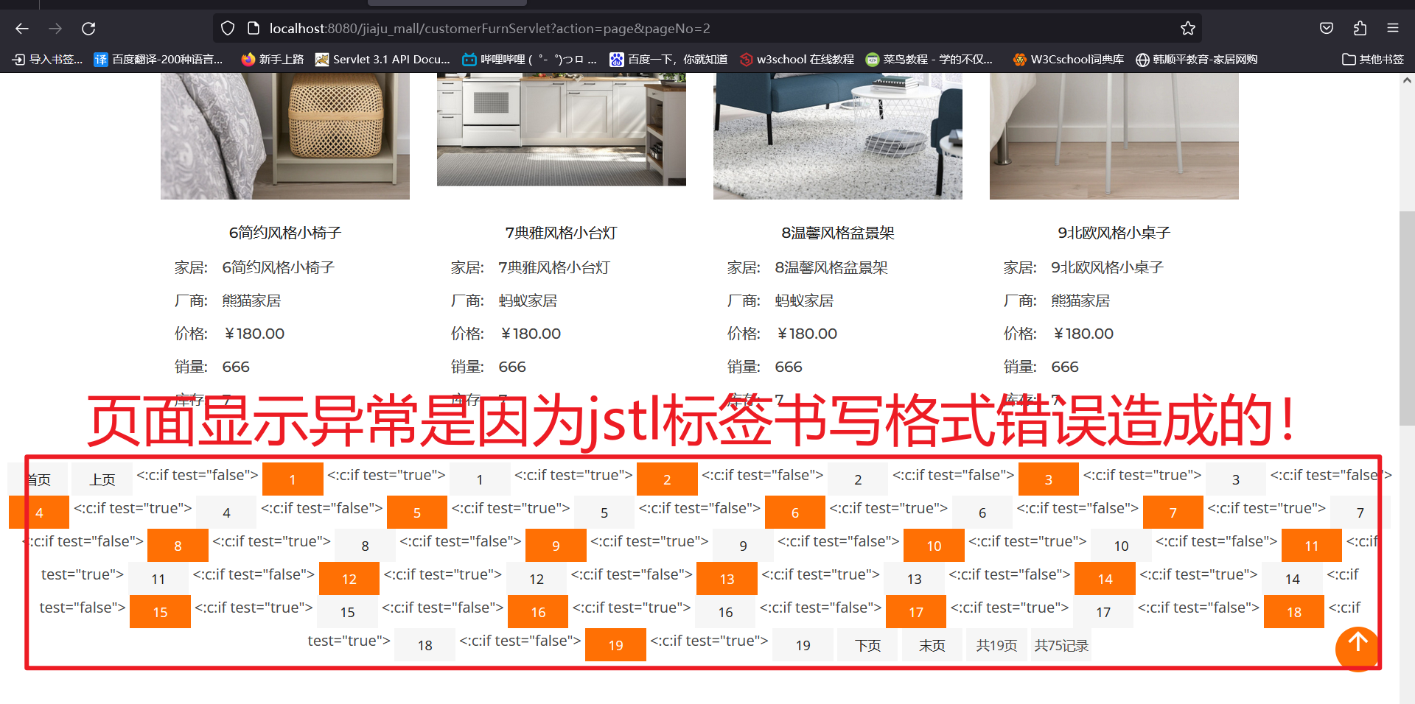Click orange page 15 button

(160, 612)
